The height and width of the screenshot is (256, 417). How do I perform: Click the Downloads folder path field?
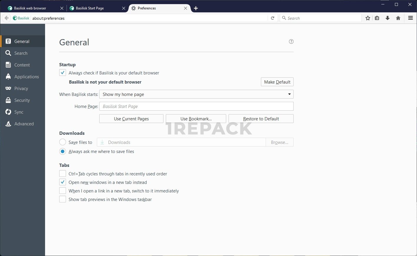pyautogui.click(x=181, y=142)
